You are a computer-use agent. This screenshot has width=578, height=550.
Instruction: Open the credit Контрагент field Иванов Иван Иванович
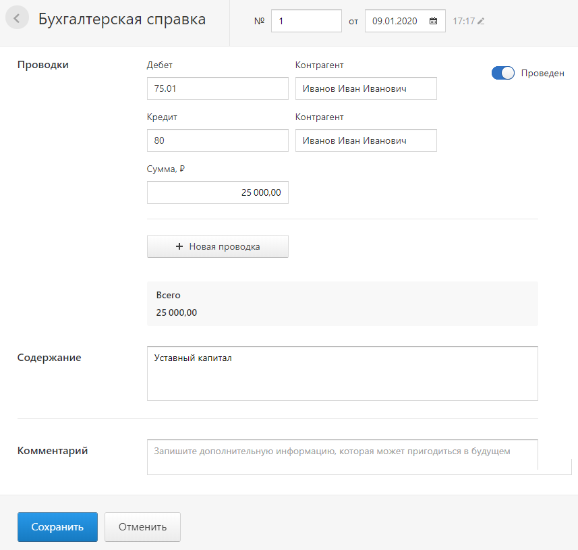click(366, 140)
